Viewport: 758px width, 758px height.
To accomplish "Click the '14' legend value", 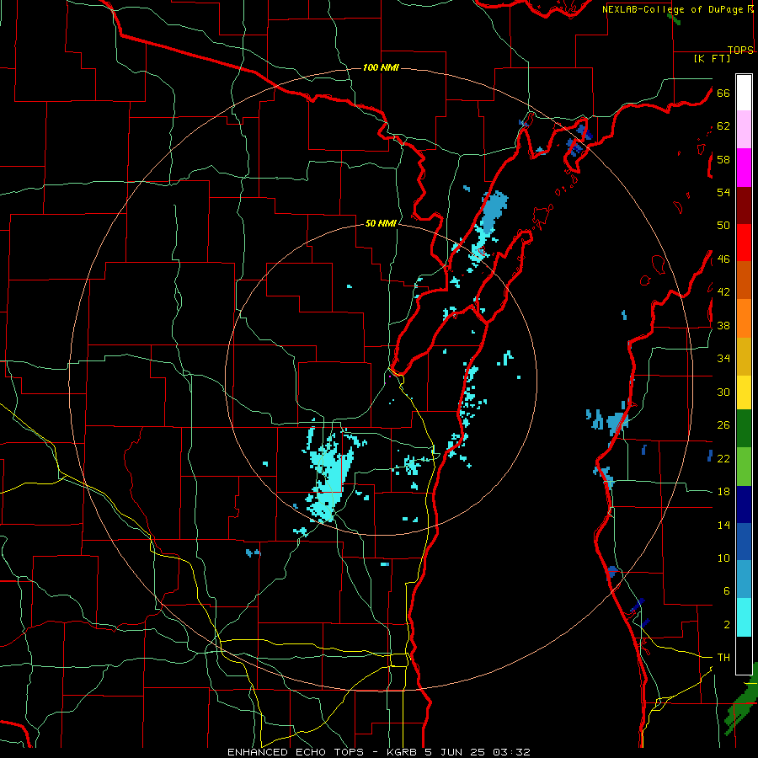I will tap(723, 525).
